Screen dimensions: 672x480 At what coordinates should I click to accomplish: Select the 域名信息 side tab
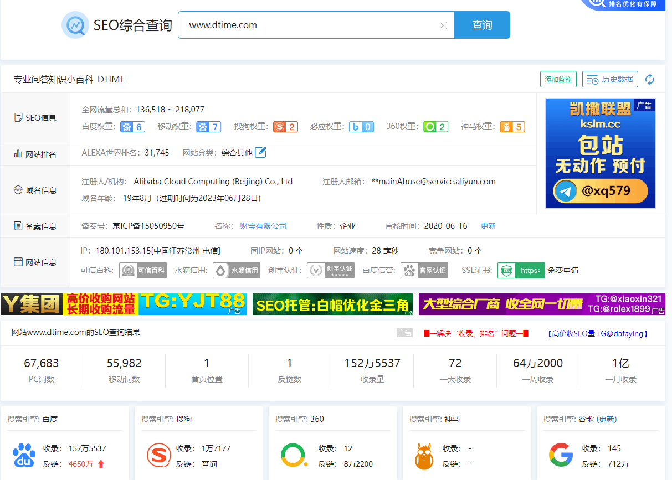35,190
